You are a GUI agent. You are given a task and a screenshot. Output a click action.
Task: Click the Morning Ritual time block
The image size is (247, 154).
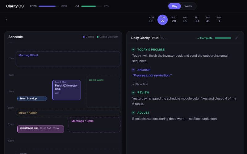tap(68, 59)
